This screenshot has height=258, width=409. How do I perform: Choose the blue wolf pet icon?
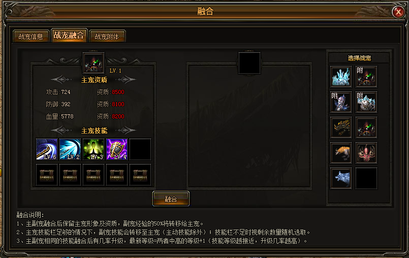click(340, 178)
